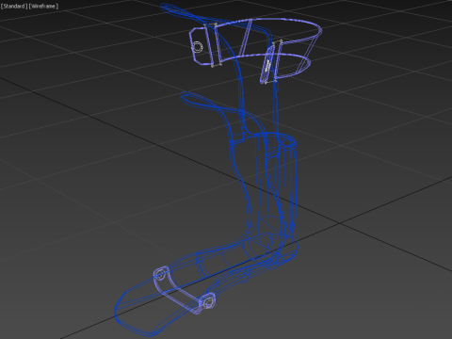Open the [Standard] viewport label menu
Image resolution: width=452 pixels, height=339 pixels.
(14, 7)
